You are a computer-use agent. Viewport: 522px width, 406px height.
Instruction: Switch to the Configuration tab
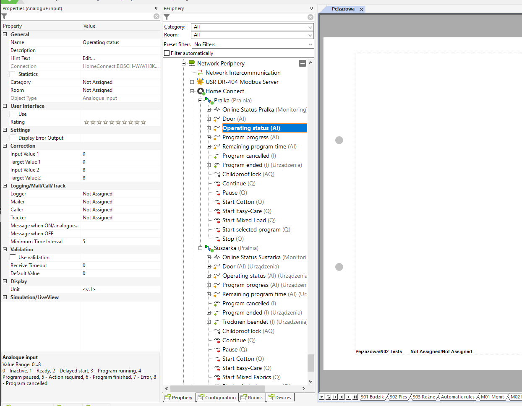pos(217,398)
